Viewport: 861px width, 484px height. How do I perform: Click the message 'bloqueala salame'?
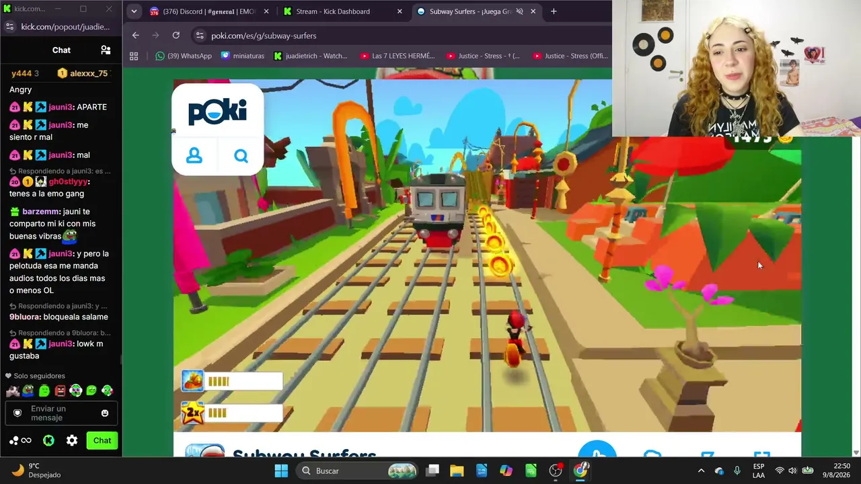(75, 317)
